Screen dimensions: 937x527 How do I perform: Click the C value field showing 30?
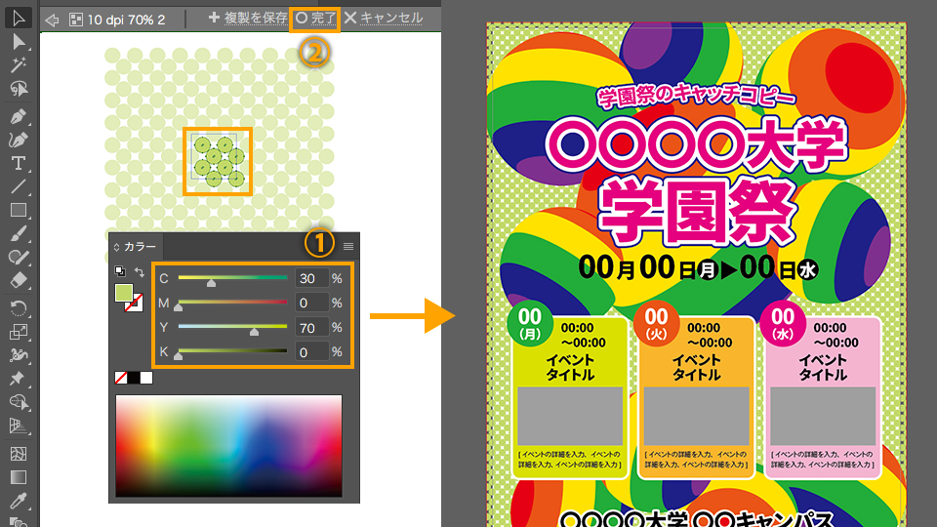point(311,278)
